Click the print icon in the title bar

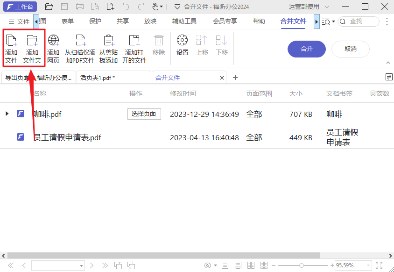pos(80,7)
